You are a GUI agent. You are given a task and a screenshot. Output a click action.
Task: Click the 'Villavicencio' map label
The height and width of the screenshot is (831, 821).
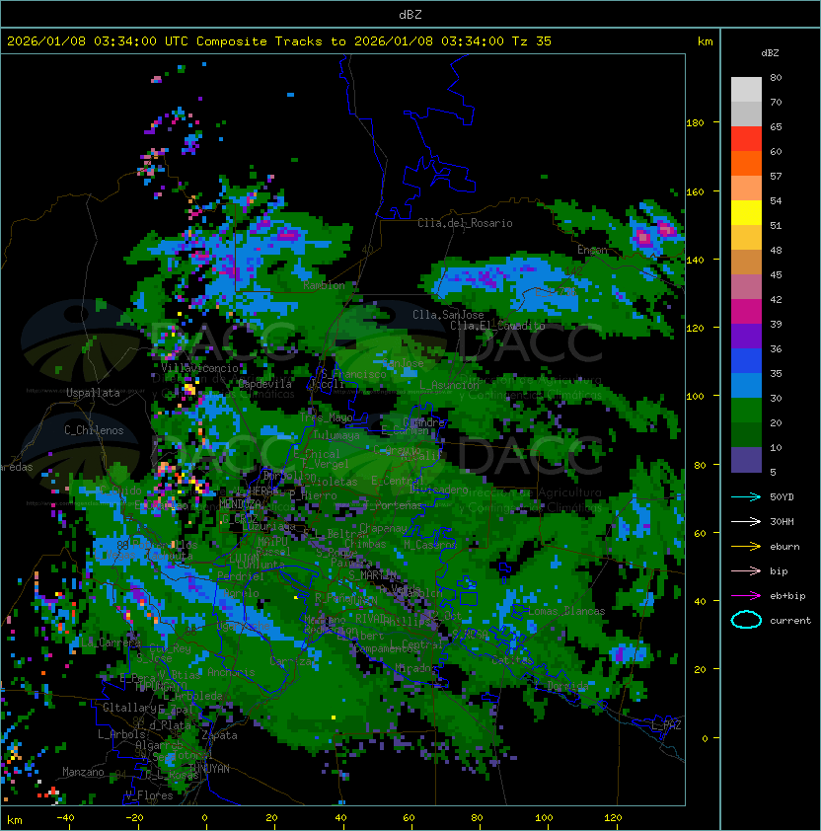(x=199, y=368)
